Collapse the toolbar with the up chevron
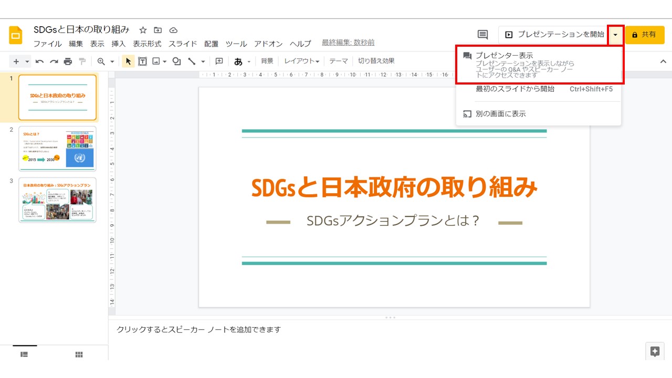This screenshot has width=672, height=378. click(x=663, y=61)
